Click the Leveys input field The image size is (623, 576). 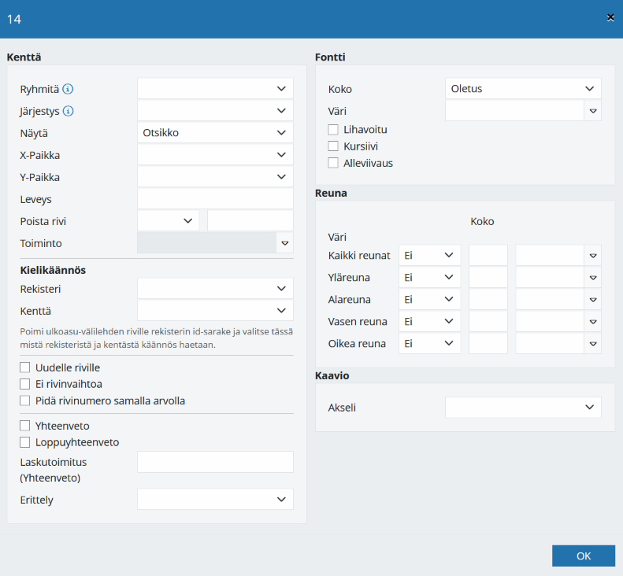(215, 199)
